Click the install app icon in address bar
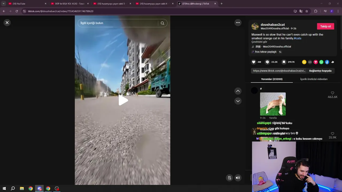Screen dimensions: 342x192 [x=295, y=11]
